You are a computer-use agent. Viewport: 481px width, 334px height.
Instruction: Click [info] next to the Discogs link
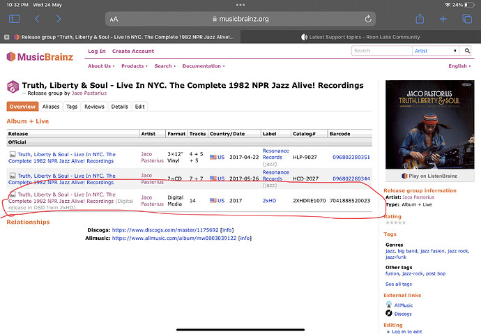pyautogui.click(x=227, y=230)
